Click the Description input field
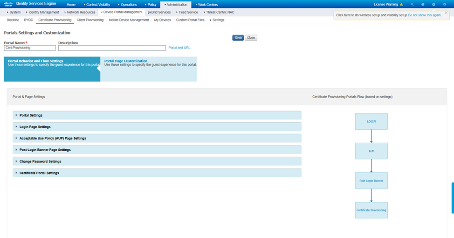Viewport: 454px width, 238px height. (112, 48)
